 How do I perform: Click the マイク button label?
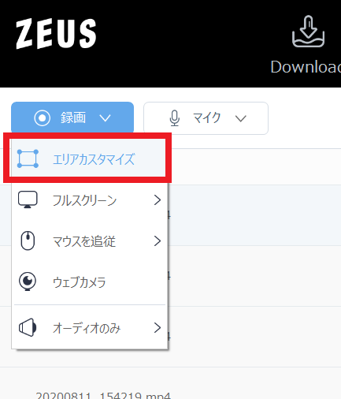[x=207, y=118]
